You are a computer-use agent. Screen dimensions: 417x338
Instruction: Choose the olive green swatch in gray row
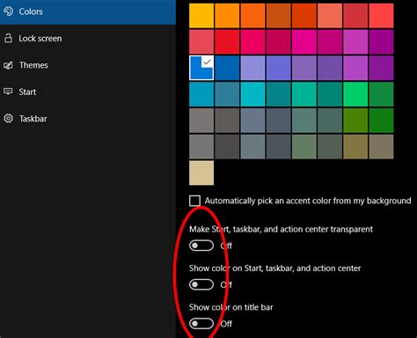355,121
